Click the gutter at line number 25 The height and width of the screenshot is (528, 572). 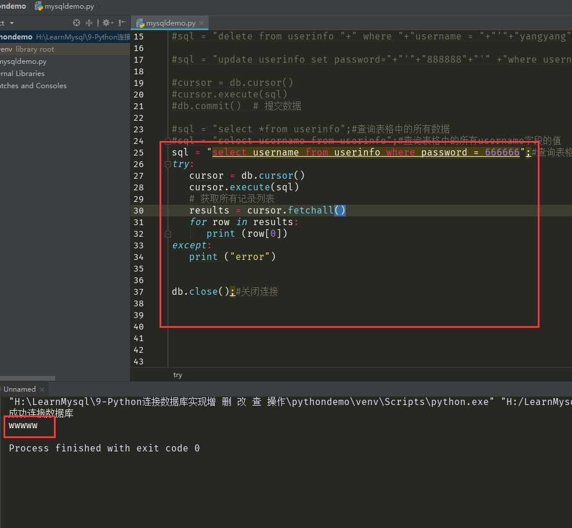[139, 153]
